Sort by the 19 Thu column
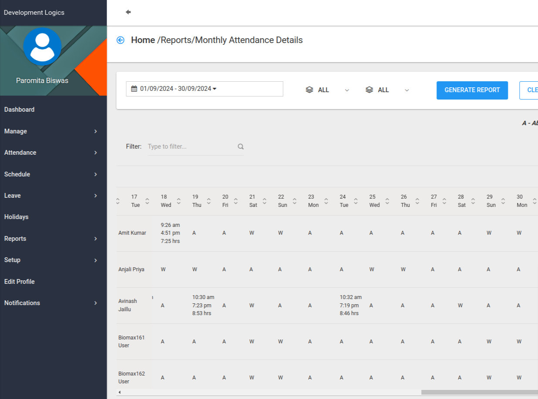 209,201
